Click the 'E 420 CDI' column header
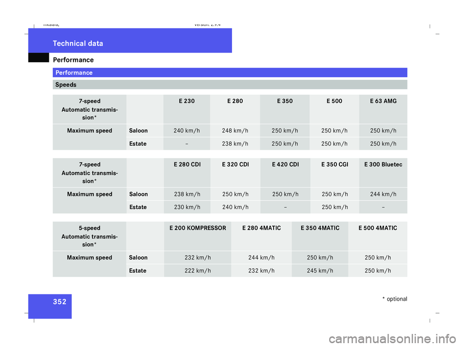The height and width of the screenshot is (347, 464). pyautogui.click(x=285, y=164)
